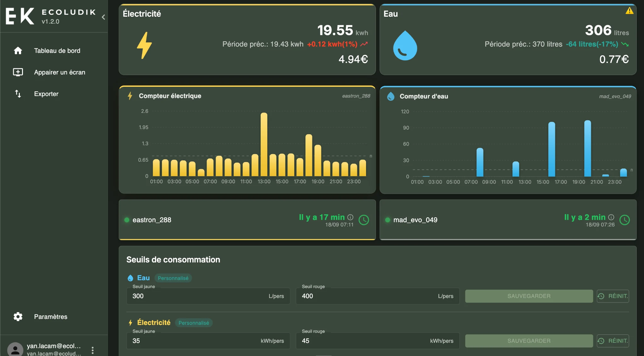Image resolution: width=644 pixels, height=356 pixels.
Task: Click the settings gear icon
Action: click(18, 317)
